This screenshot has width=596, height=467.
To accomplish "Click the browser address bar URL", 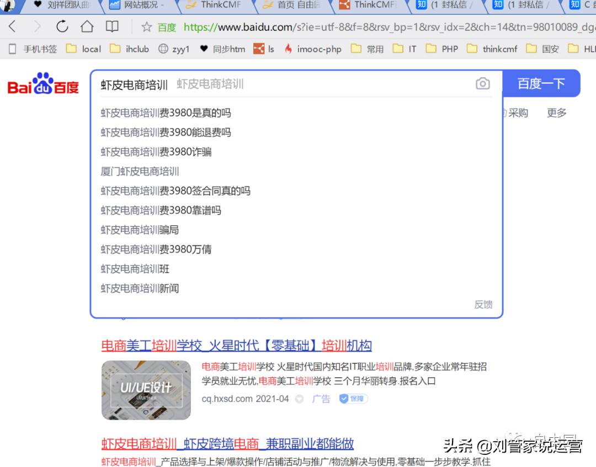I will (x=389, y=27).
